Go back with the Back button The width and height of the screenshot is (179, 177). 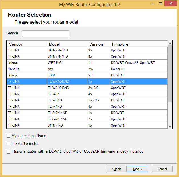116,169
